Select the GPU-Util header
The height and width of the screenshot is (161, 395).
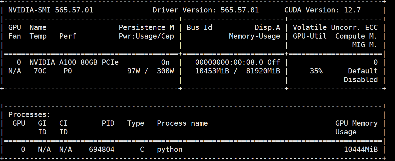click(310, 36)
